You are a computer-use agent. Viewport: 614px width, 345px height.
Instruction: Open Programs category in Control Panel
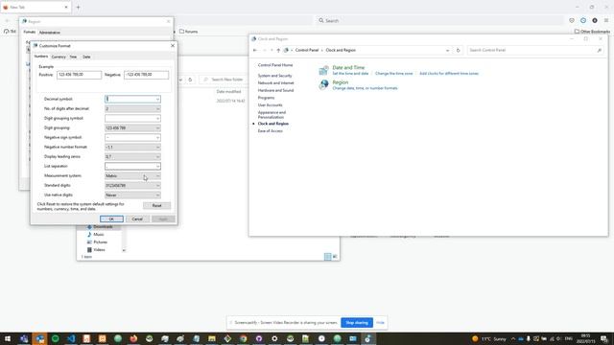point(266,98)
